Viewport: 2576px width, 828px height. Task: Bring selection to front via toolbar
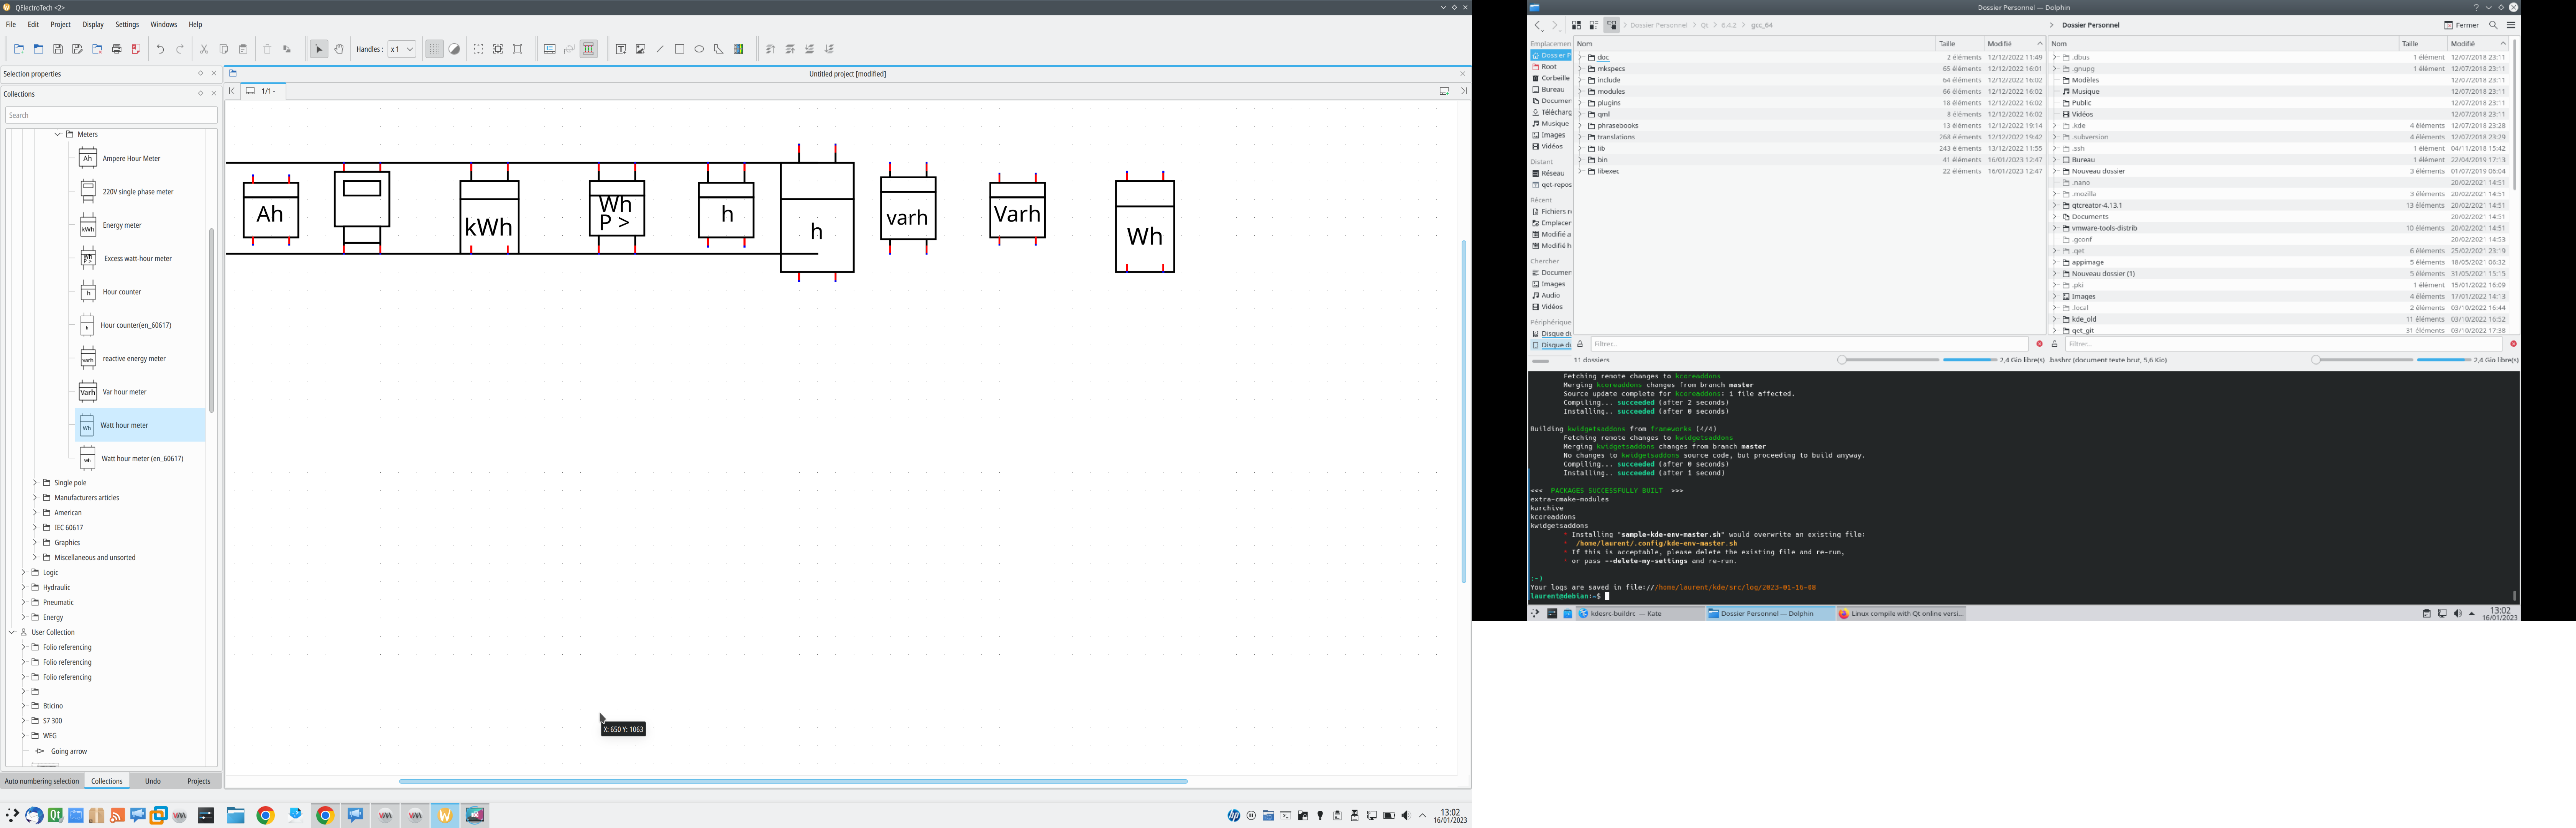(770, 49)
